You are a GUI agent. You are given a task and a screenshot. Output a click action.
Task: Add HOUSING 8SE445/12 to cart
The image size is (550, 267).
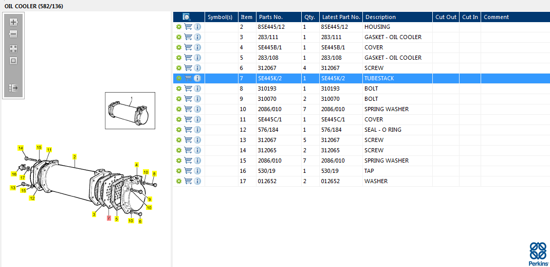click(x=188, y=27)
